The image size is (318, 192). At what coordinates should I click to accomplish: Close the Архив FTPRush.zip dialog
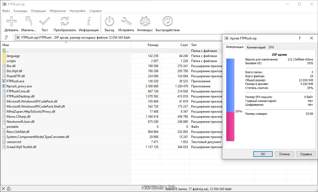pos(312,38)
